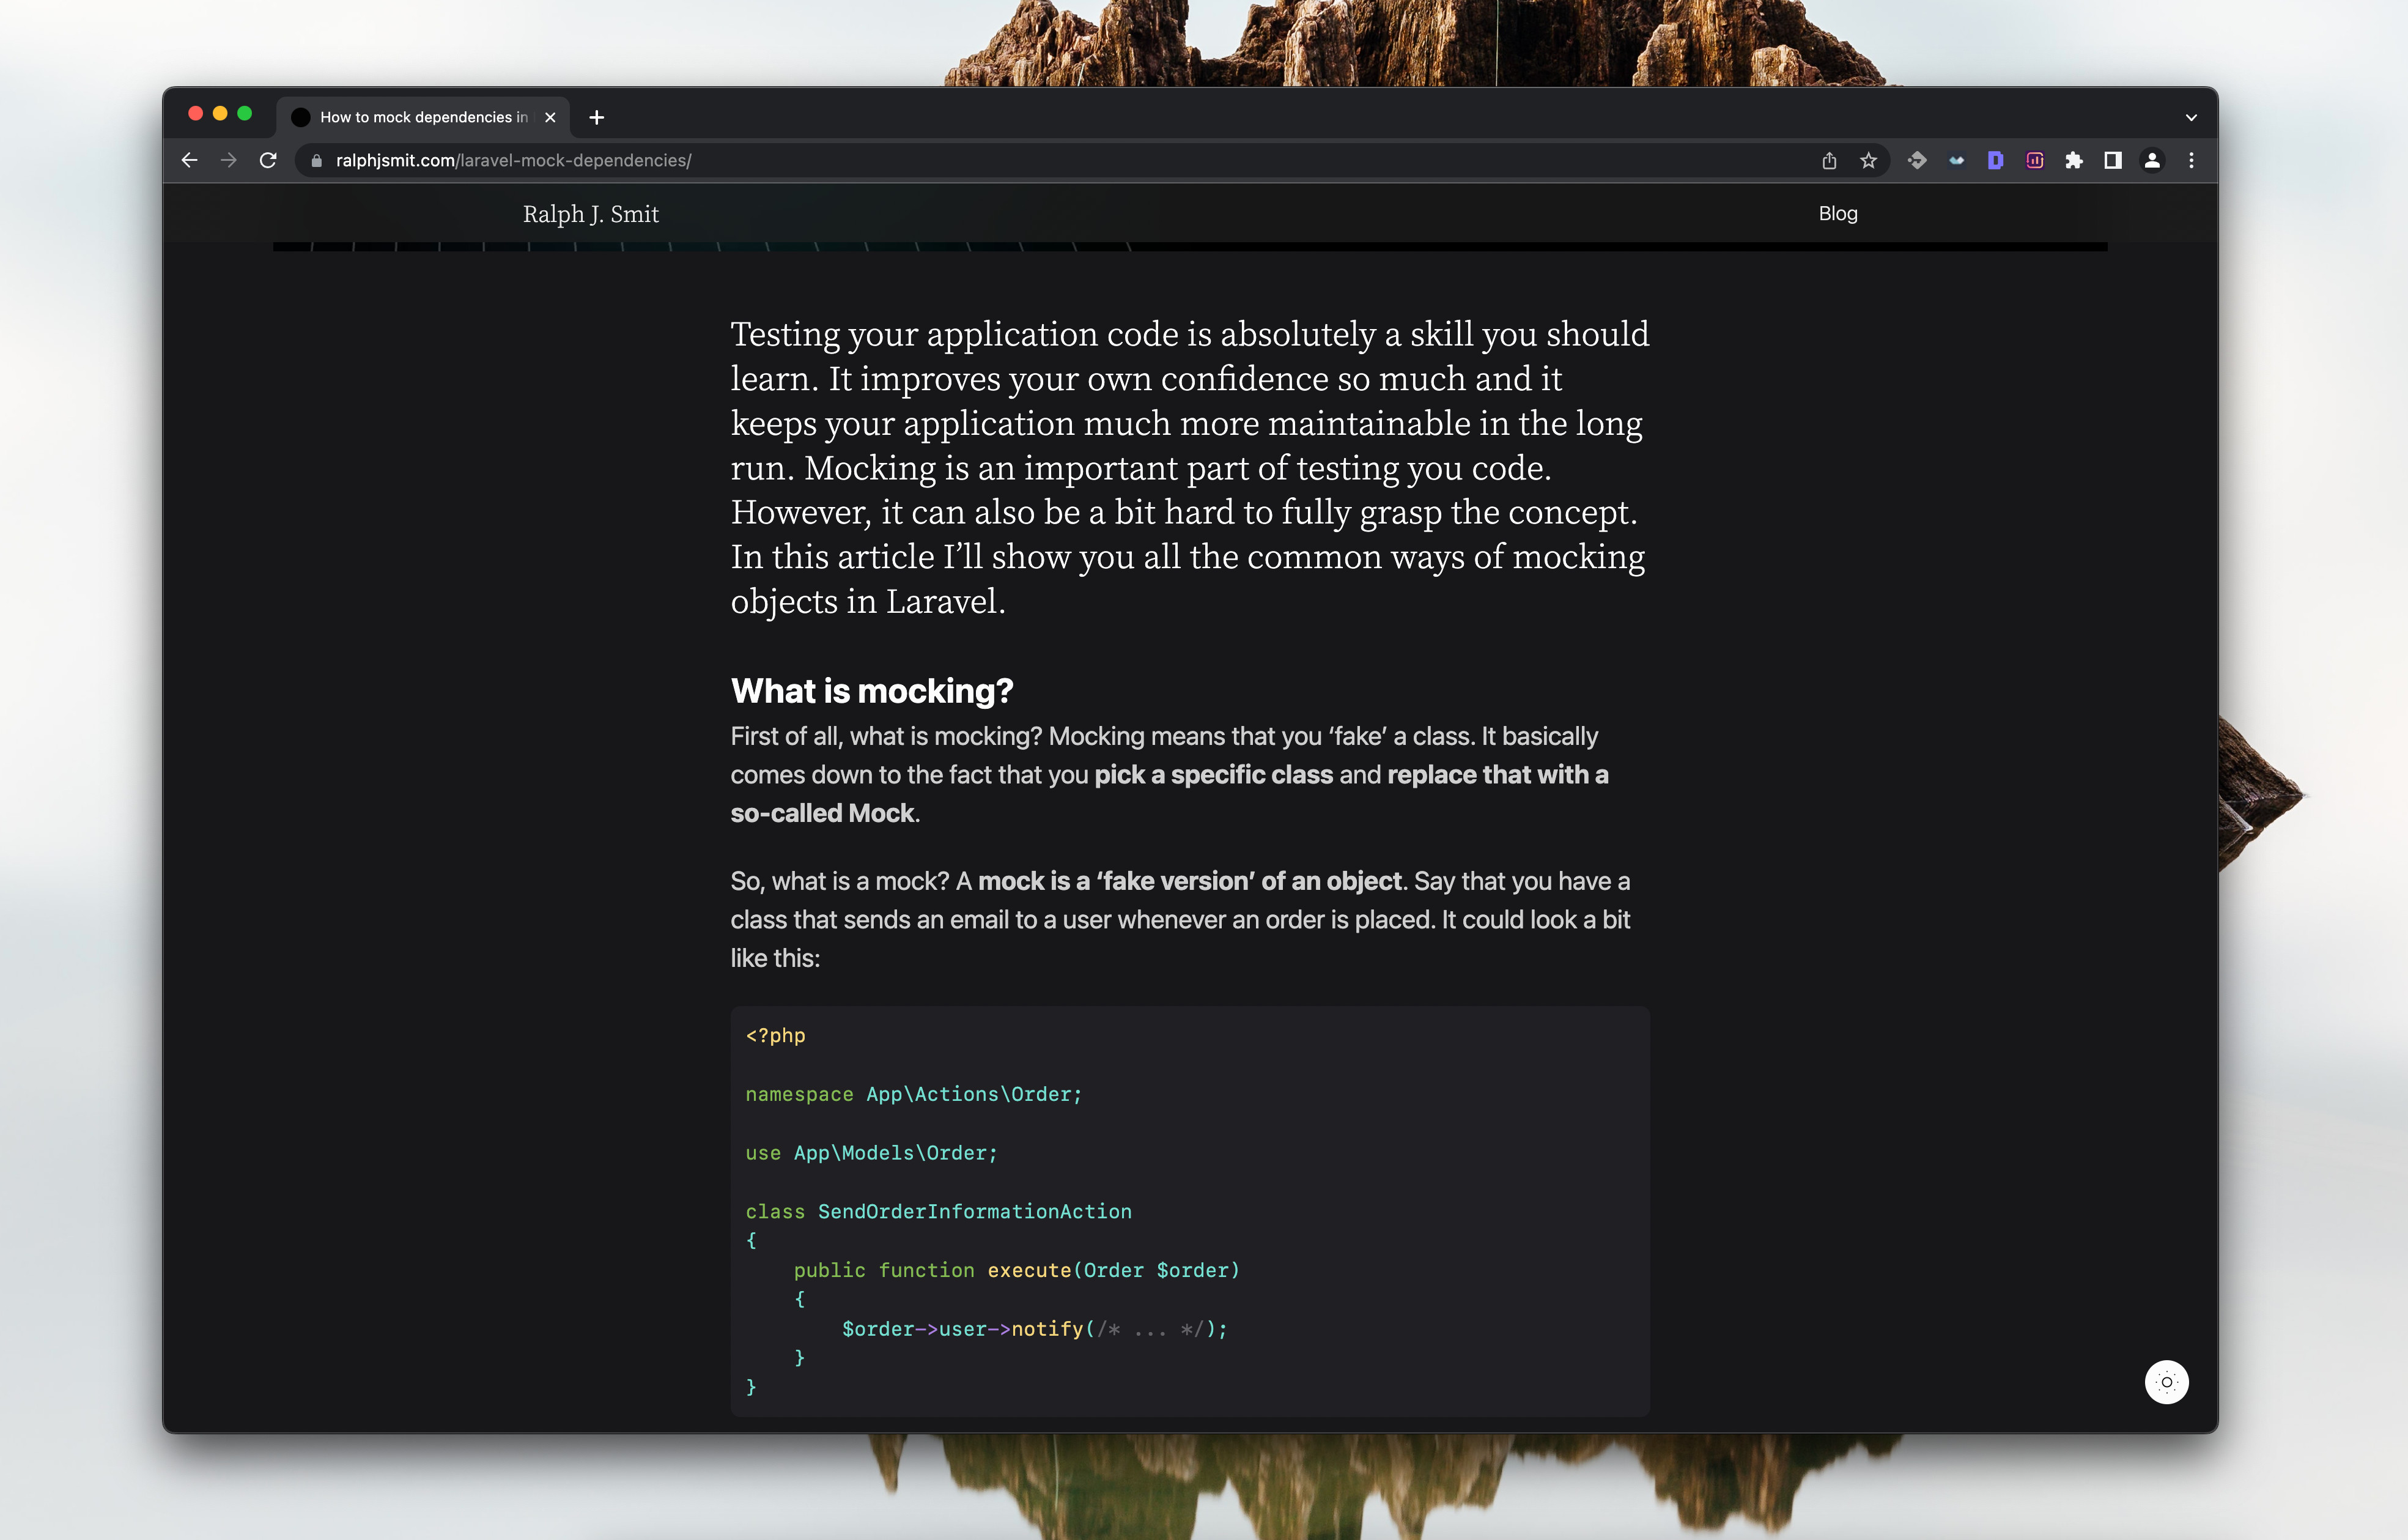Reload the current page
The height and width of the screenshot is (1540, 2408).
point(268,161)
